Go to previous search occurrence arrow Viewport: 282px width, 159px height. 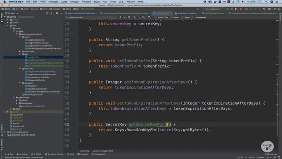(x=120, y=17)
